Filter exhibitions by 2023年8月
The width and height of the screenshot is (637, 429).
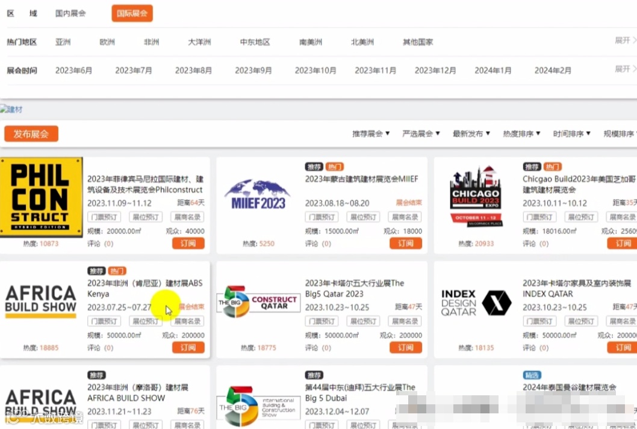click(194, 70)
